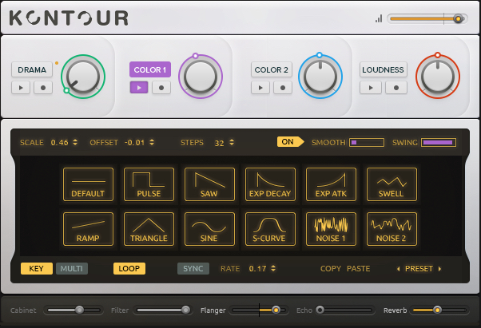Enable MULTI mode
This screenshot has width=481, height=328.
click(72, 269)
